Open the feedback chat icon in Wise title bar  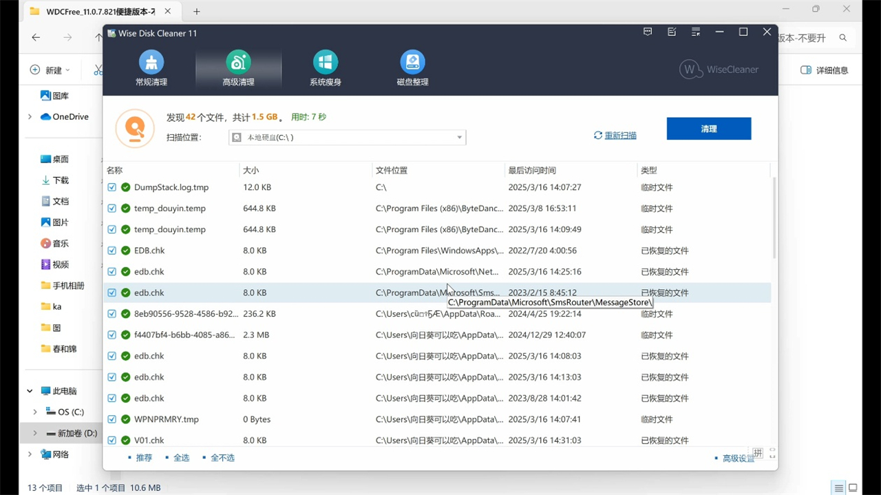[648, 32]
